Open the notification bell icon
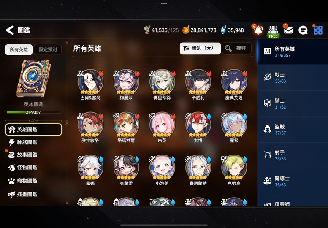The image size is (328, 228). pyautogui.click(x=258, y=30)
